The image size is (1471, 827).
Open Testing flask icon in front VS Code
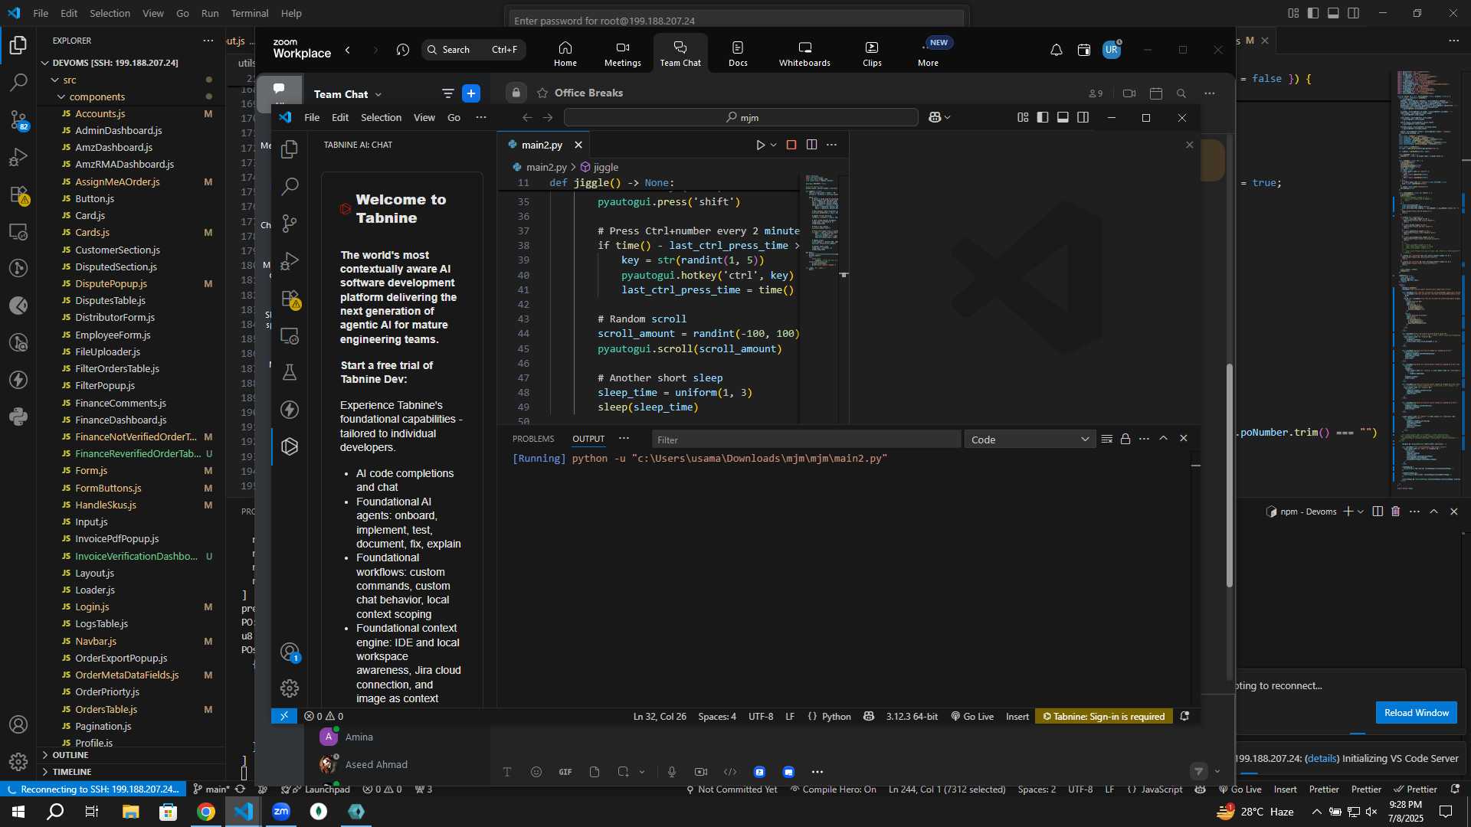click(x=290, y=373)
